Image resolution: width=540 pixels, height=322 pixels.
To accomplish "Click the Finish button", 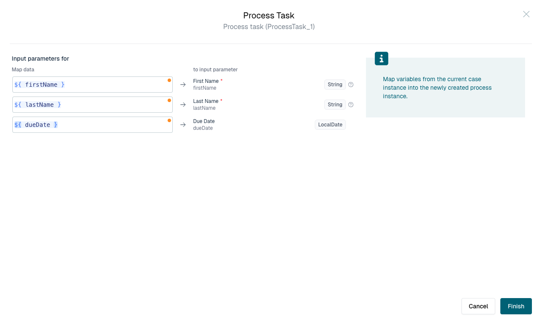I will tap(516, 306).
